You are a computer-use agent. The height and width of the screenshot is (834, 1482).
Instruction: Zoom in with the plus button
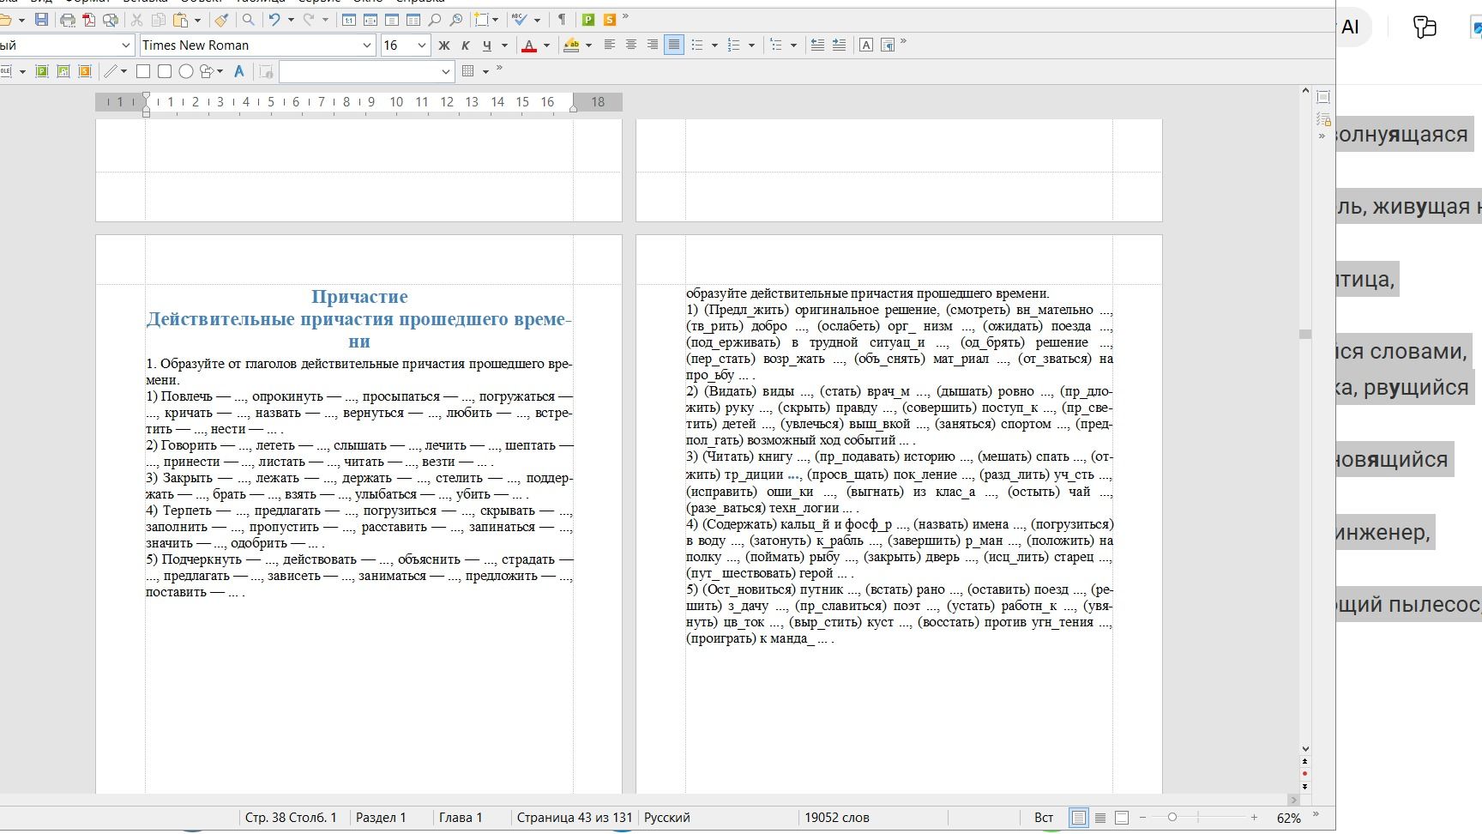[x=1254, y=818]
